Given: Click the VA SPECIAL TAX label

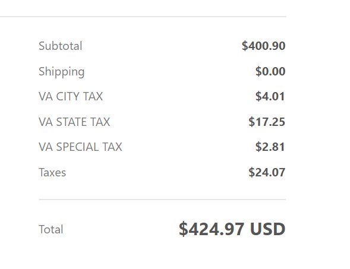Looking at the screenshot, I should coord(80,147).
